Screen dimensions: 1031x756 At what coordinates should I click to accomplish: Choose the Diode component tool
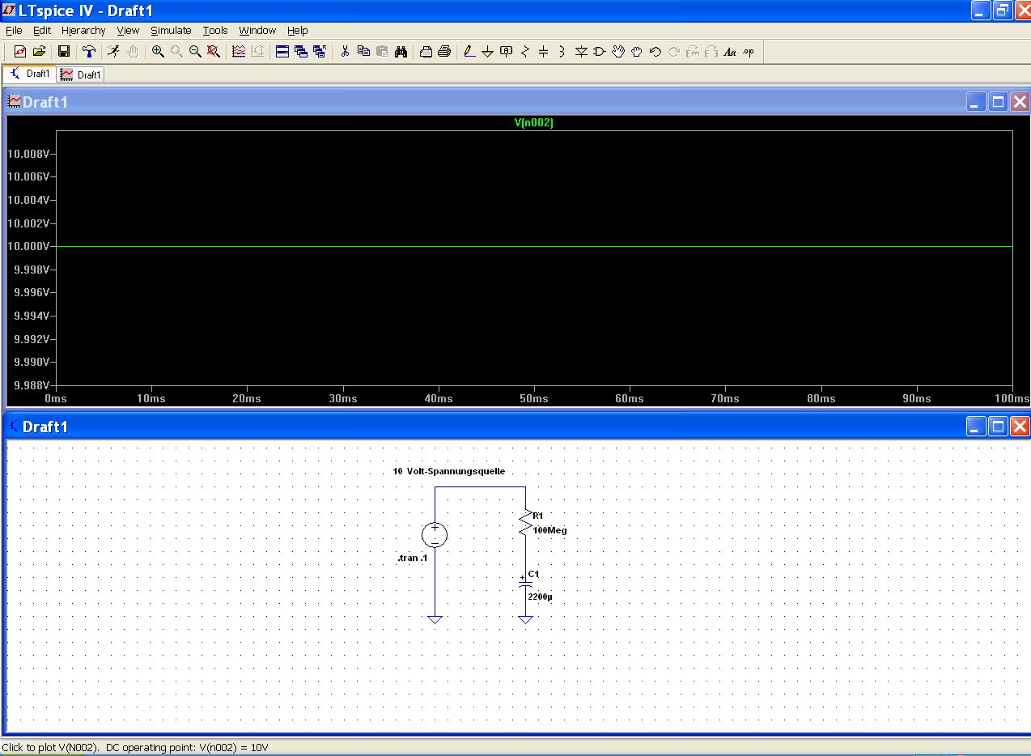tap(580, 52)
